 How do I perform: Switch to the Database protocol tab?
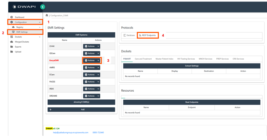click(129, 35)
